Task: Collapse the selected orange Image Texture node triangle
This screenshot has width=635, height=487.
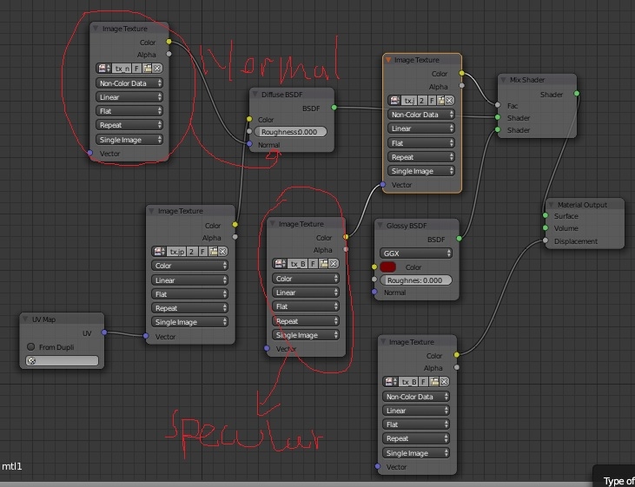Action: 388,60
